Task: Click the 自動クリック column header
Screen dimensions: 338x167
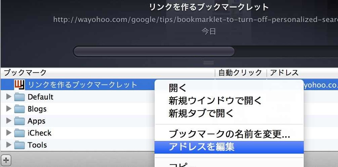Action: 240,73
